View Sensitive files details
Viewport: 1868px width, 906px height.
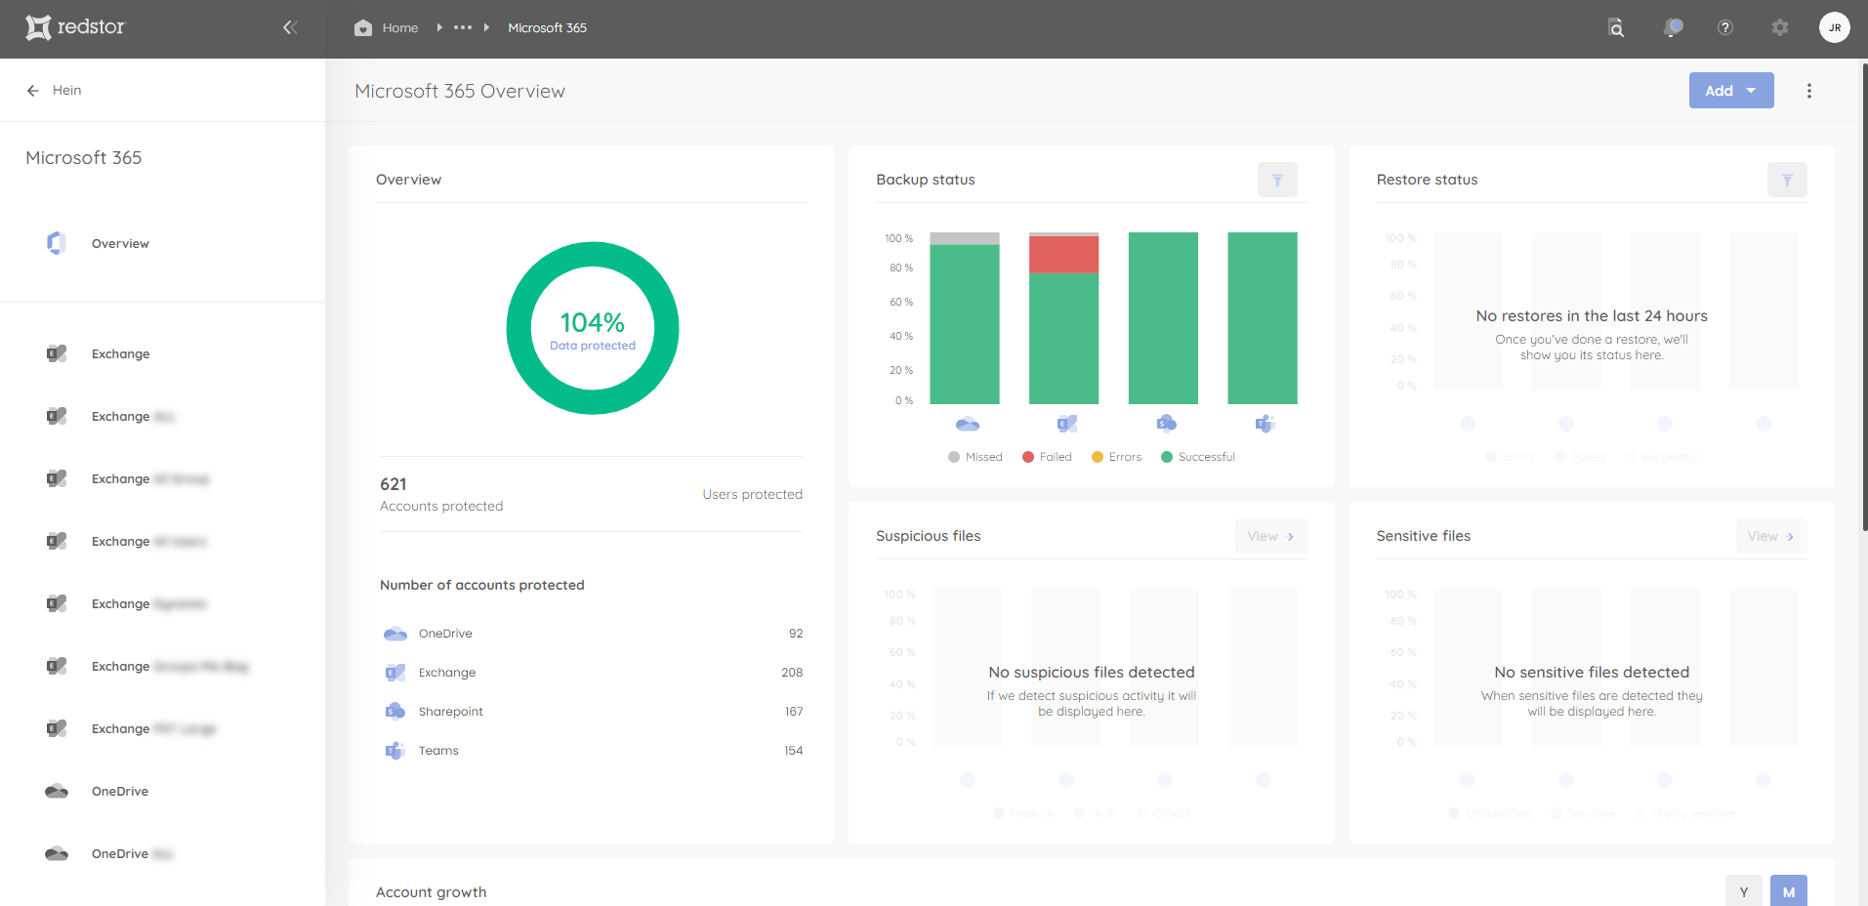1770,536
